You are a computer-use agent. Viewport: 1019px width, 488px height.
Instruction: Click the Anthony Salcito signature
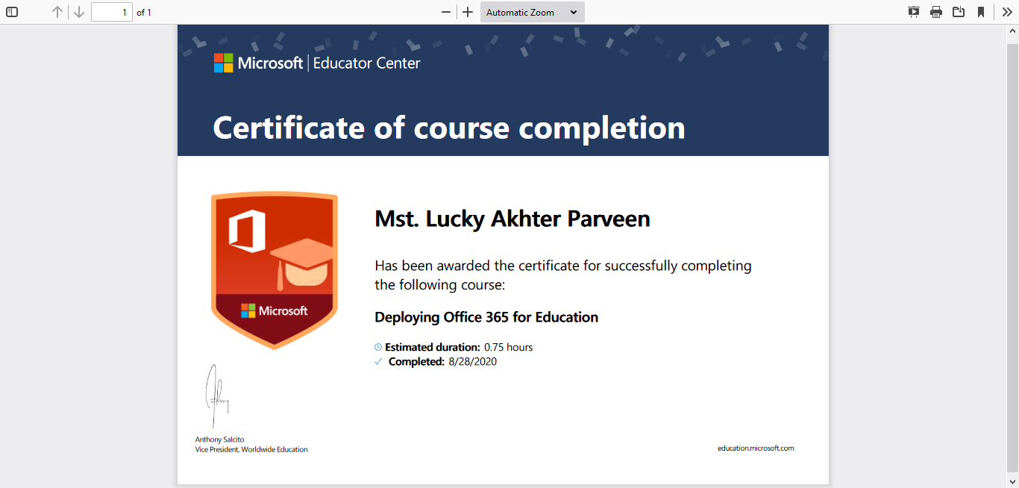click(216, 396)
